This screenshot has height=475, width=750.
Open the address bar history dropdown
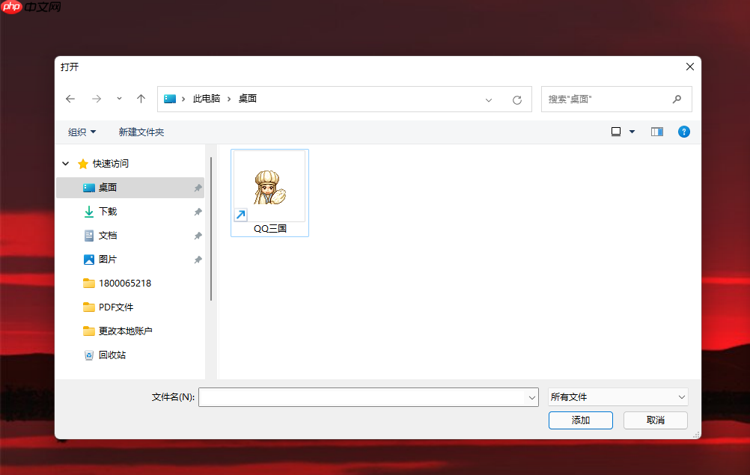(489, 99)
